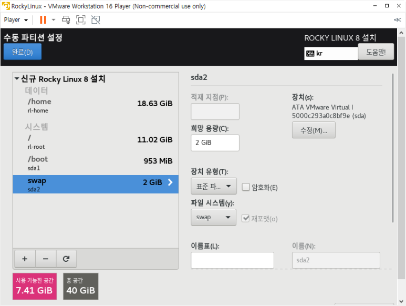
Task: Click the ROCKY LINUX 8 설치 title
Action: pyautogui.click(x=340, y=38)
